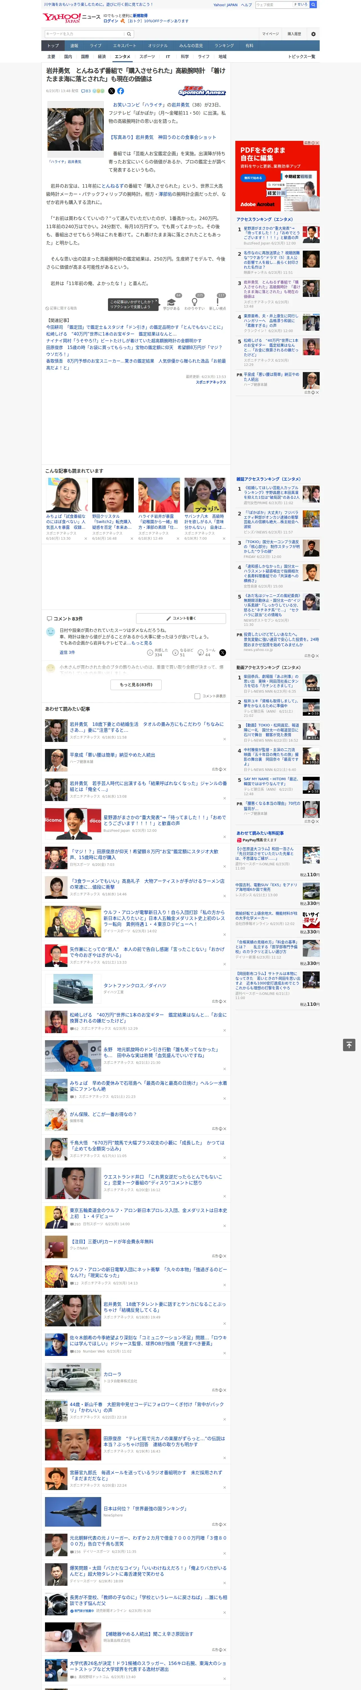
Task: Toggle 'コメント非表示' checkbox
Action: [197, 696]
